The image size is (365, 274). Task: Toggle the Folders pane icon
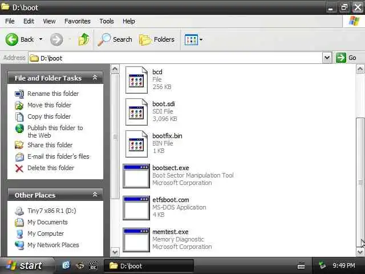pos(145,39)
